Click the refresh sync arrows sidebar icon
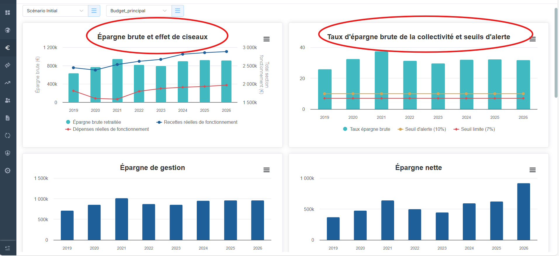559x256 pixels. [8, 135]
